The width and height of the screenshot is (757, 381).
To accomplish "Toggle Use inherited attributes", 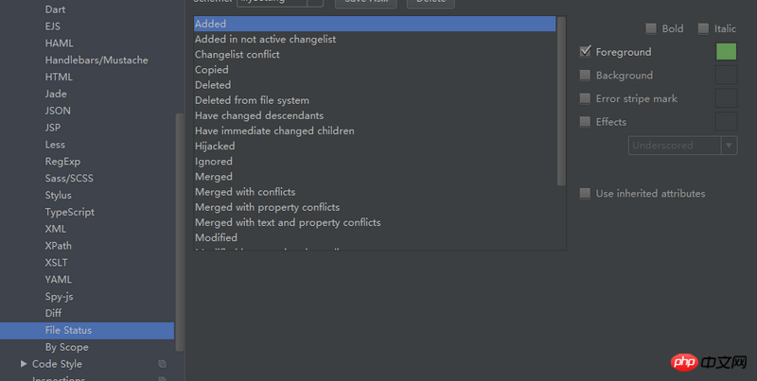I will pyautogui.click(x=585, y=194).
